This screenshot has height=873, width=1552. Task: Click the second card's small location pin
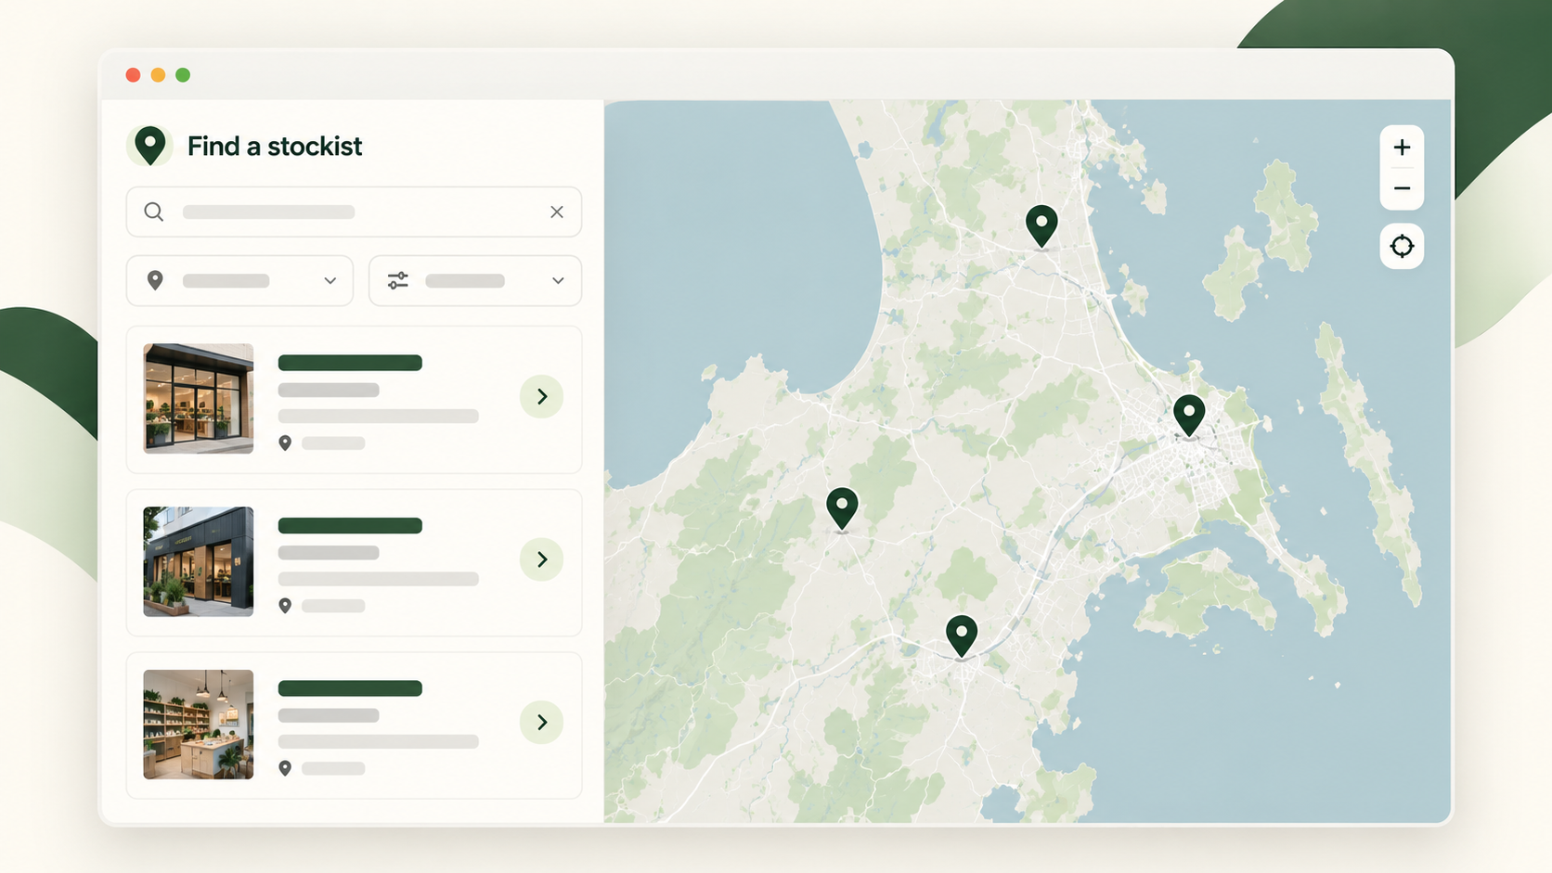click(285, 606)
